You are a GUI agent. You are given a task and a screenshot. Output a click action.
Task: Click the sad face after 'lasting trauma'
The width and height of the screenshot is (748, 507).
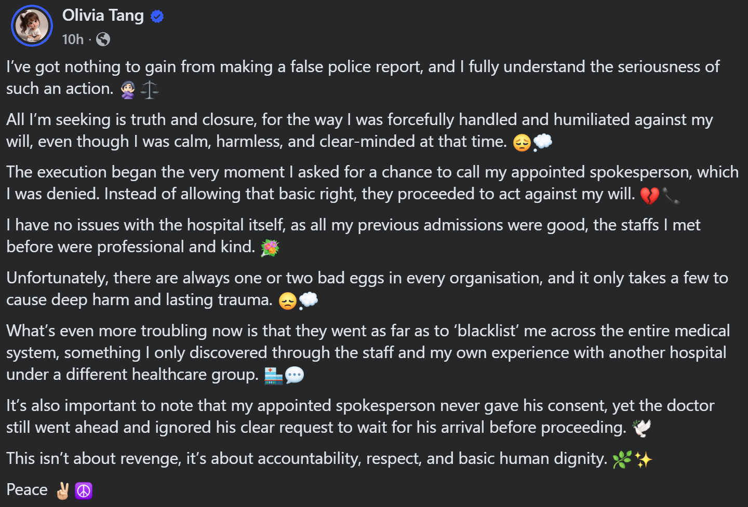pyautogui.click(x=287, y=301)
